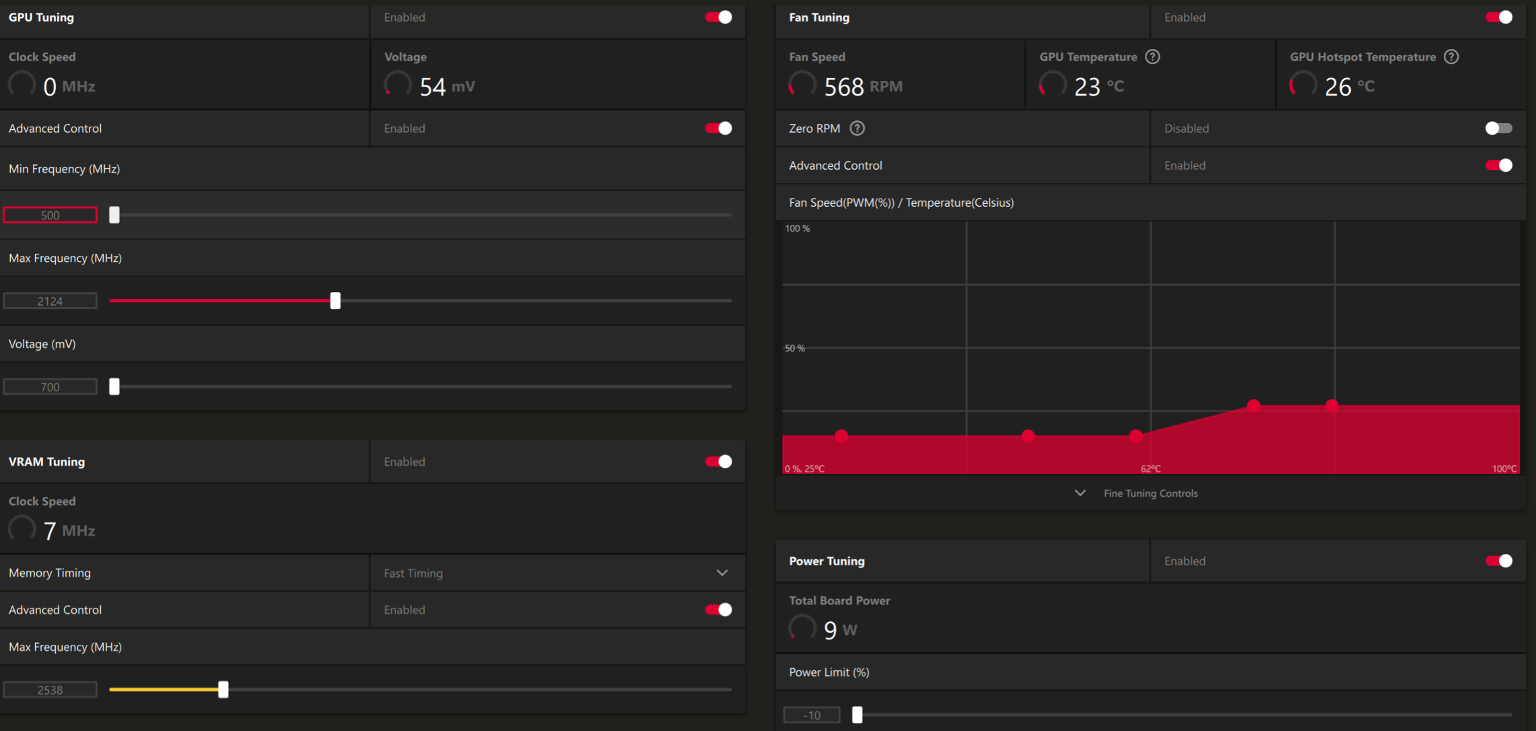
Task: Click GPU Hotspot Temperature help icon
Action: (1451, 57)
